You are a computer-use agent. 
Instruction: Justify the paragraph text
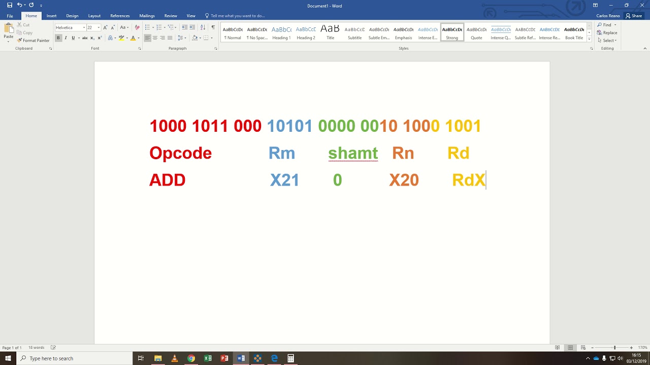(x=170, y=38)
